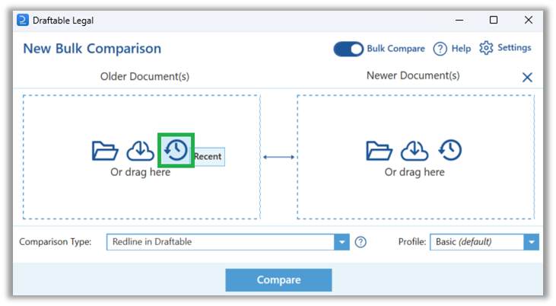Image resolution: width=556 pixels, height=306 pixels.
Task: Click the Comparison Type: label
Action: [x=56, y=242]
